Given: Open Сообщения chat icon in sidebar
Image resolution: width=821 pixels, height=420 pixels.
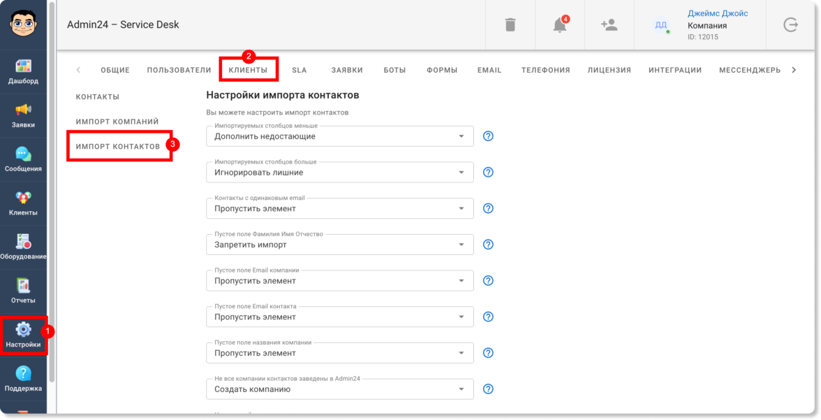Looking at the screenshot, I should [23, 154].
